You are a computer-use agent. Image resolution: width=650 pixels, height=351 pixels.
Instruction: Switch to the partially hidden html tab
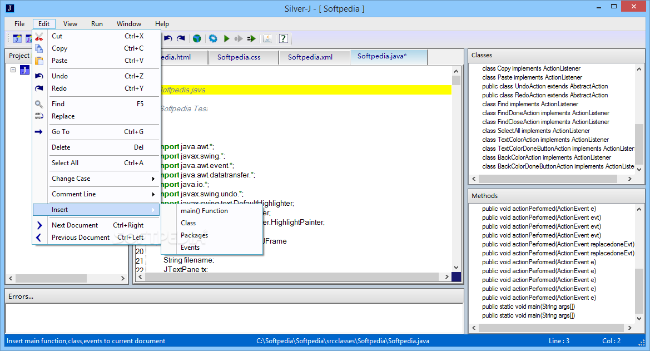pyautogui.click(x=183, y=57)
